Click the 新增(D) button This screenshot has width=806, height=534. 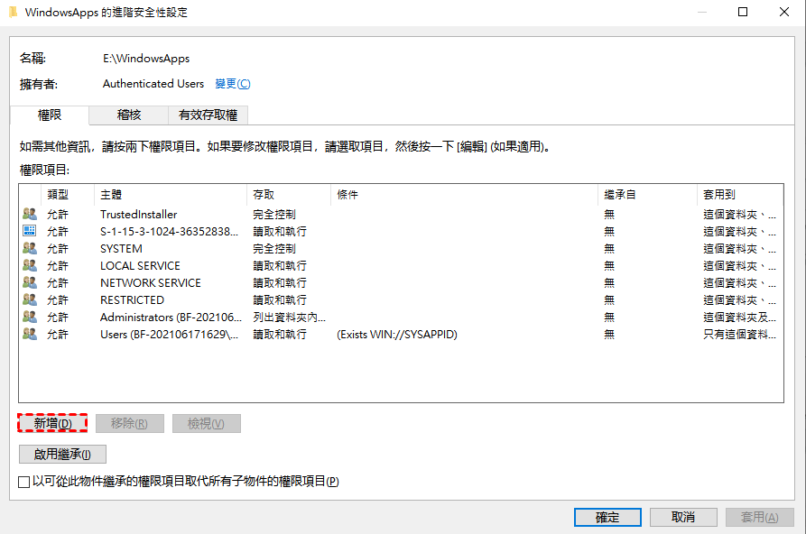tap(52, 423)
